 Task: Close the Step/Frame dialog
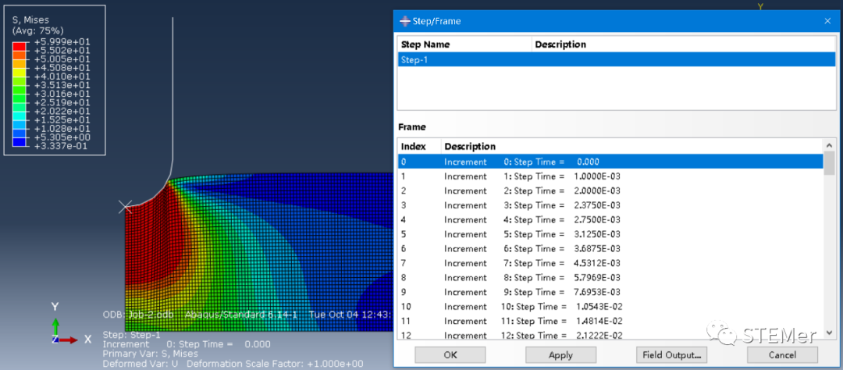827,22
